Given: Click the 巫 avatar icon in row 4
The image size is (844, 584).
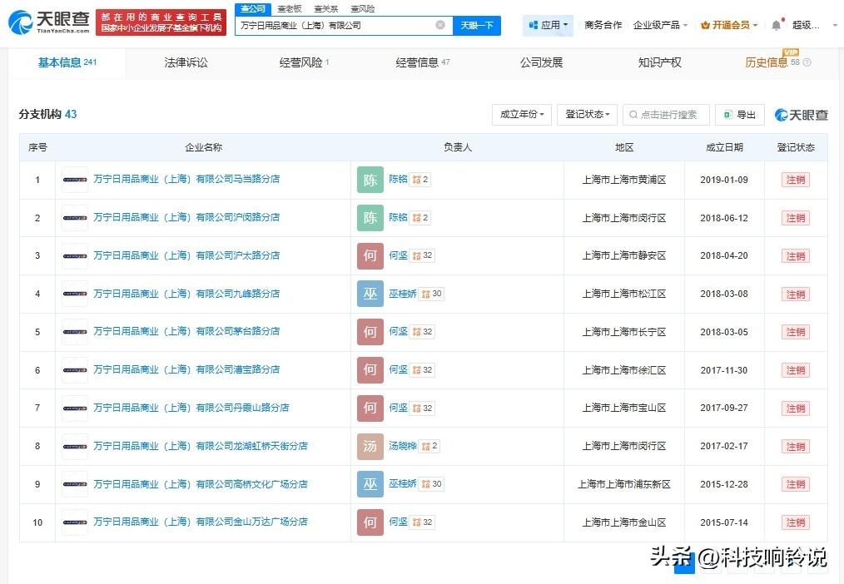Looking at the screenshot, I should coord(370,294).
